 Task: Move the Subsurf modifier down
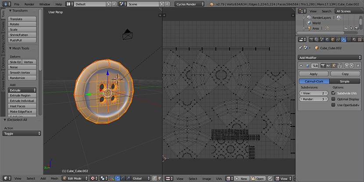(x=351, y=66)
